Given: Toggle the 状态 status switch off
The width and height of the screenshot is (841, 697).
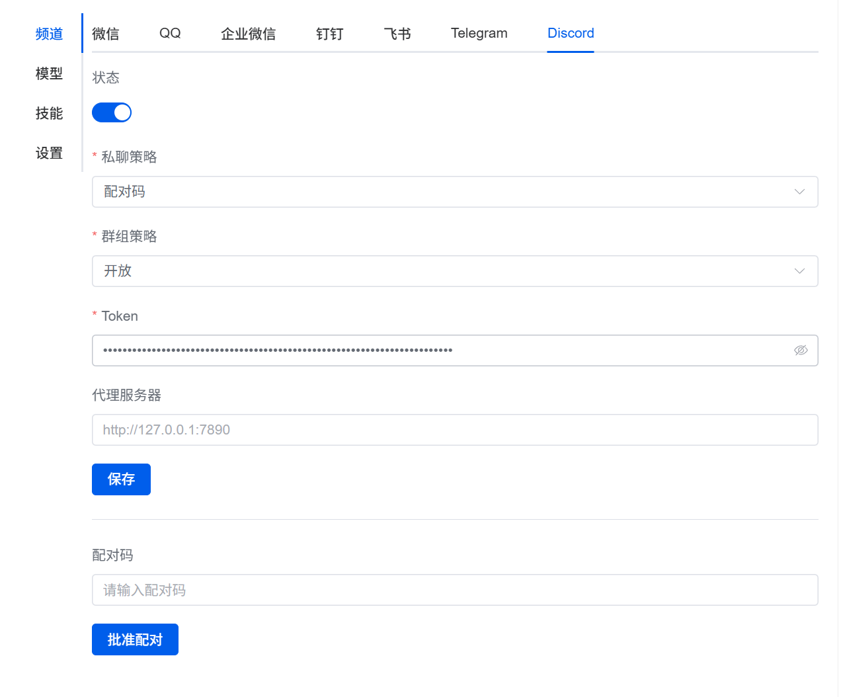Looking at the screenshot, I should click(x=112, y=112).
